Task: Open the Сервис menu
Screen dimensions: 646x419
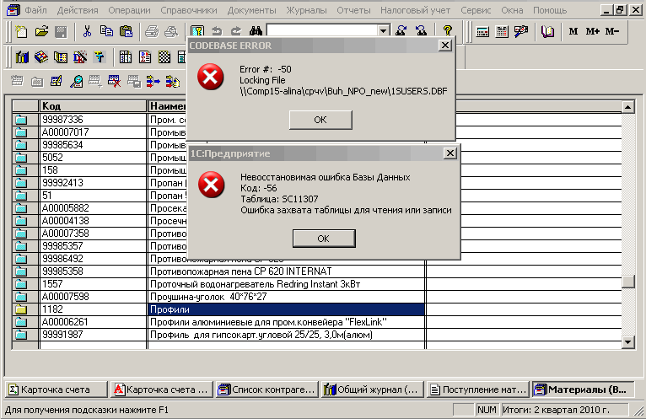Action: pos(476,10)
